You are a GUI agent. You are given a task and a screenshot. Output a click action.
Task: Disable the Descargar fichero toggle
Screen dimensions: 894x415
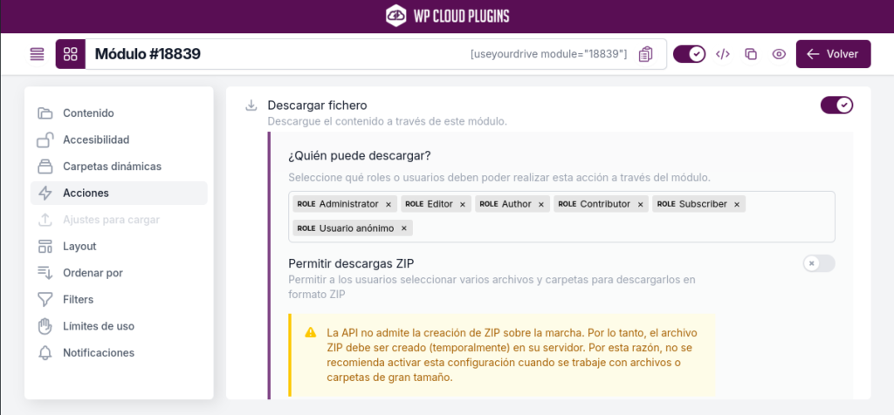pyautogui.click(x=836, y=105)
